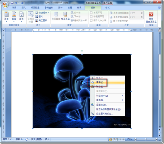The height and width of the screenshot is (144, 164).
Task: Click 移至頁首 go to header icon
Action: click(x=56, y=16)
